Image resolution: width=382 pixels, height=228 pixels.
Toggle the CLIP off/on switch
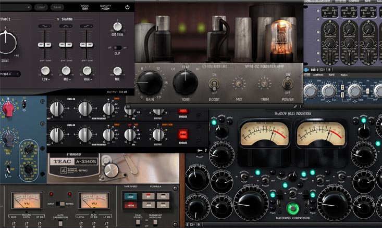[117, 48]
